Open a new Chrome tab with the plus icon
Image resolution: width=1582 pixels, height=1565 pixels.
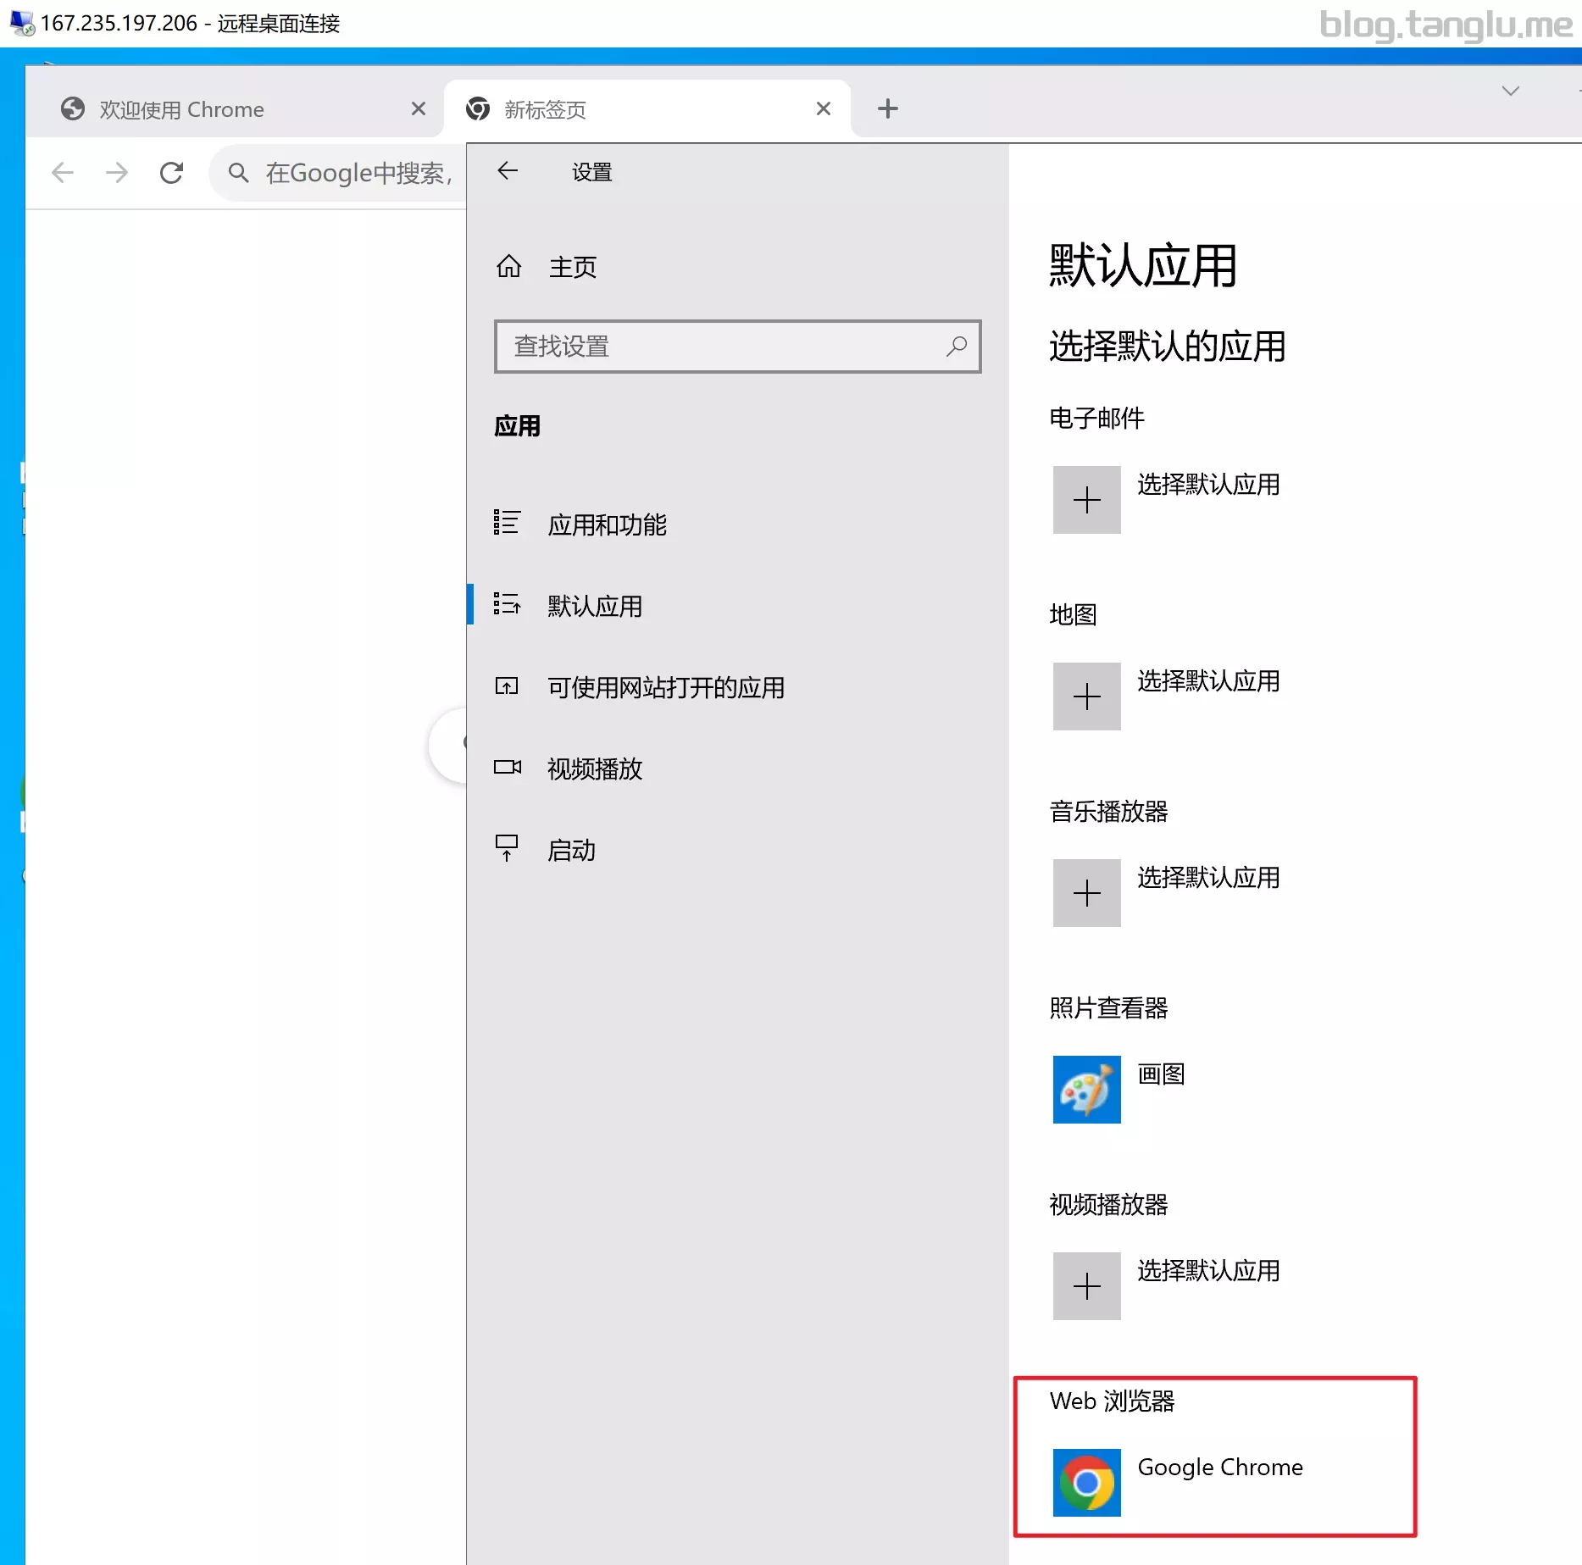[887, 108]
